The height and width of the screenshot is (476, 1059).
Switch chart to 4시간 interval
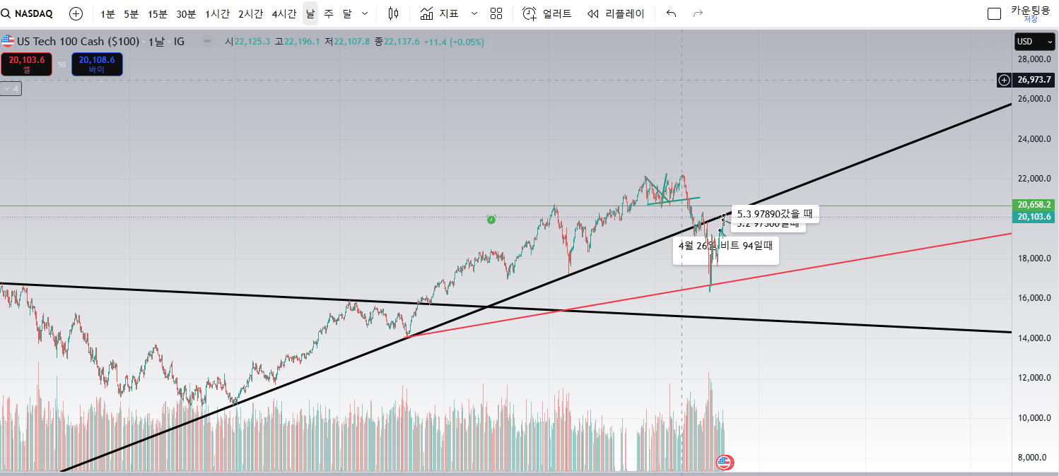point(284,13)
